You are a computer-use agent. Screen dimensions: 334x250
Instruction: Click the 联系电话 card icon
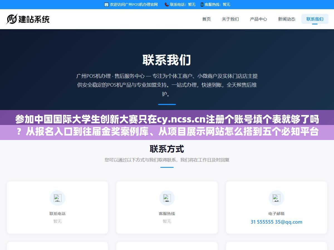coord(58,198)
